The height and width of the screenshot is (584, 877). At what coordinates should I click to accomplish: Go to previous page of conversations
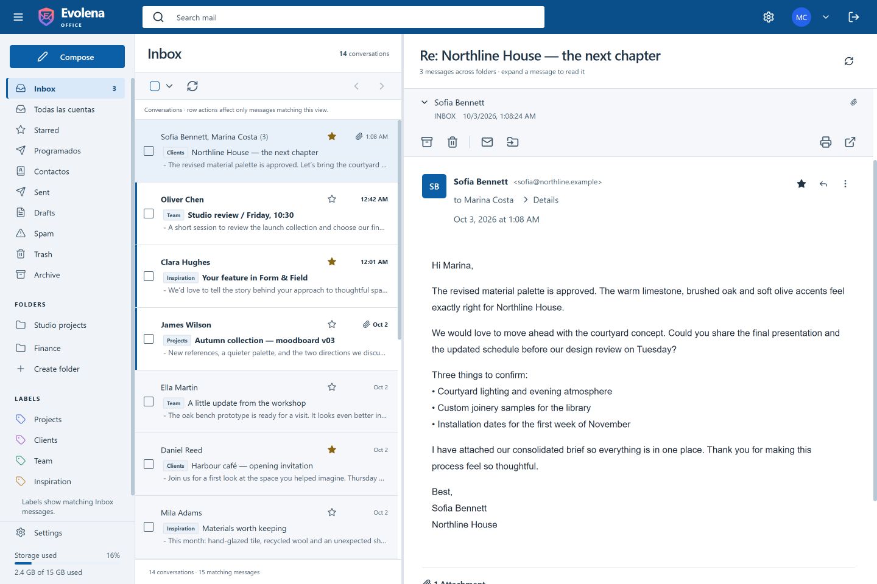(356, 86)
